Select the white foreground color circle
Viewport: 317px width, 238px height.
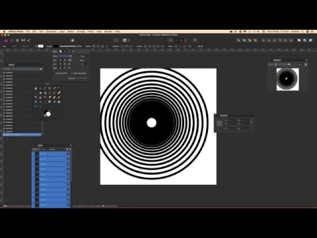(x=48, y=114)
